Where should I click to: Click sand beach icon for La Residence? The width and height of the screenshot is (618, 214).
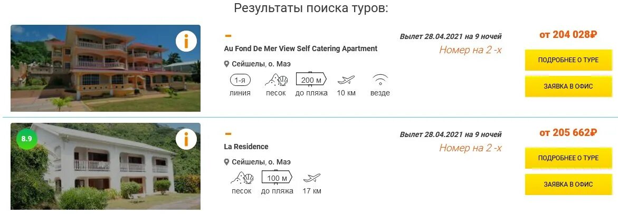tap(241, 178)
